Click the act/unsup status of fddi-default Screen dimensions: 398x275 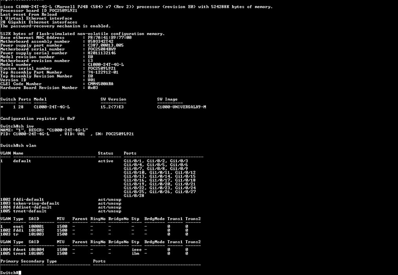[x=109, y=200]
